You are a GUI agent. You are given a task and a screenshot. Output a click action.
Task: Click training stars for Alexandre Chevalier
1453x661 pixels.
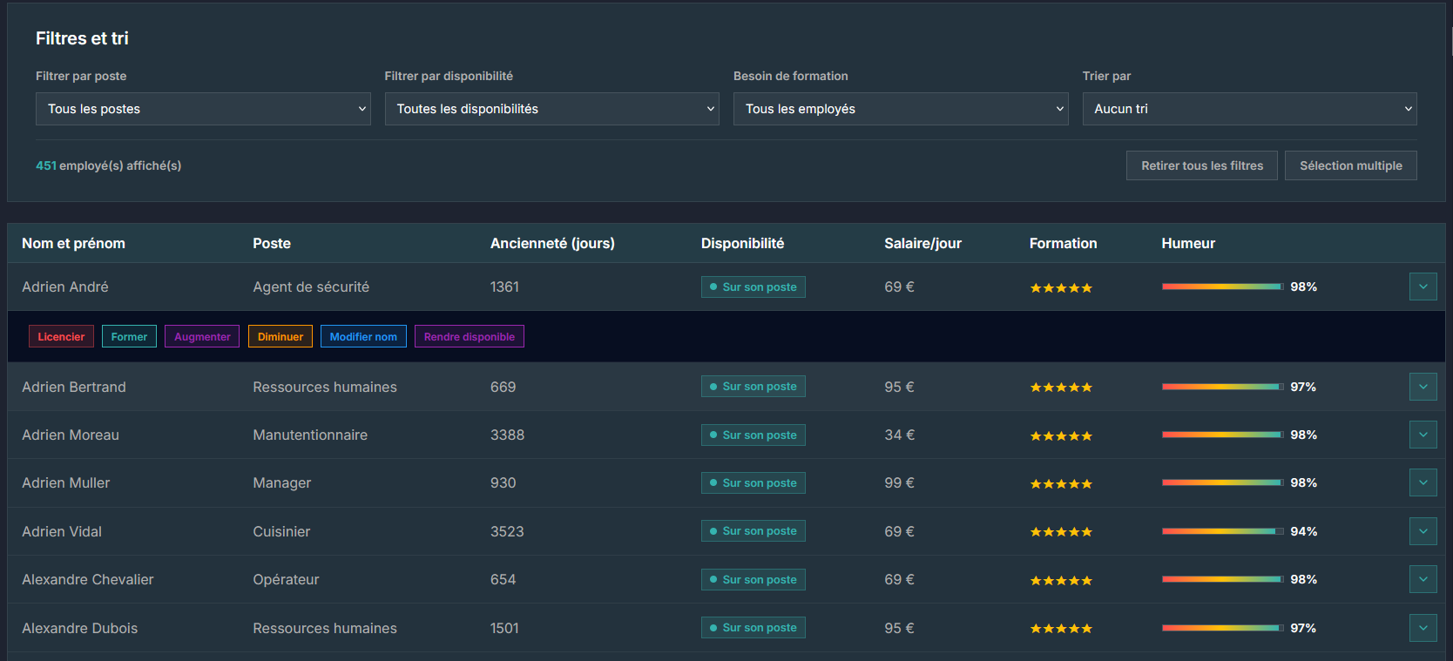click(x=1061, y=580)
